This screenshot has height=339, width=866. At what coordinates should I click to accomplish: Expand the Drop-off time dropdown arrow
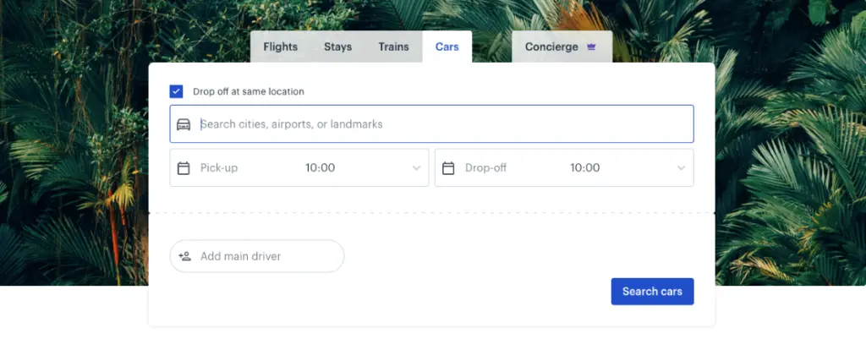[681, 168]
